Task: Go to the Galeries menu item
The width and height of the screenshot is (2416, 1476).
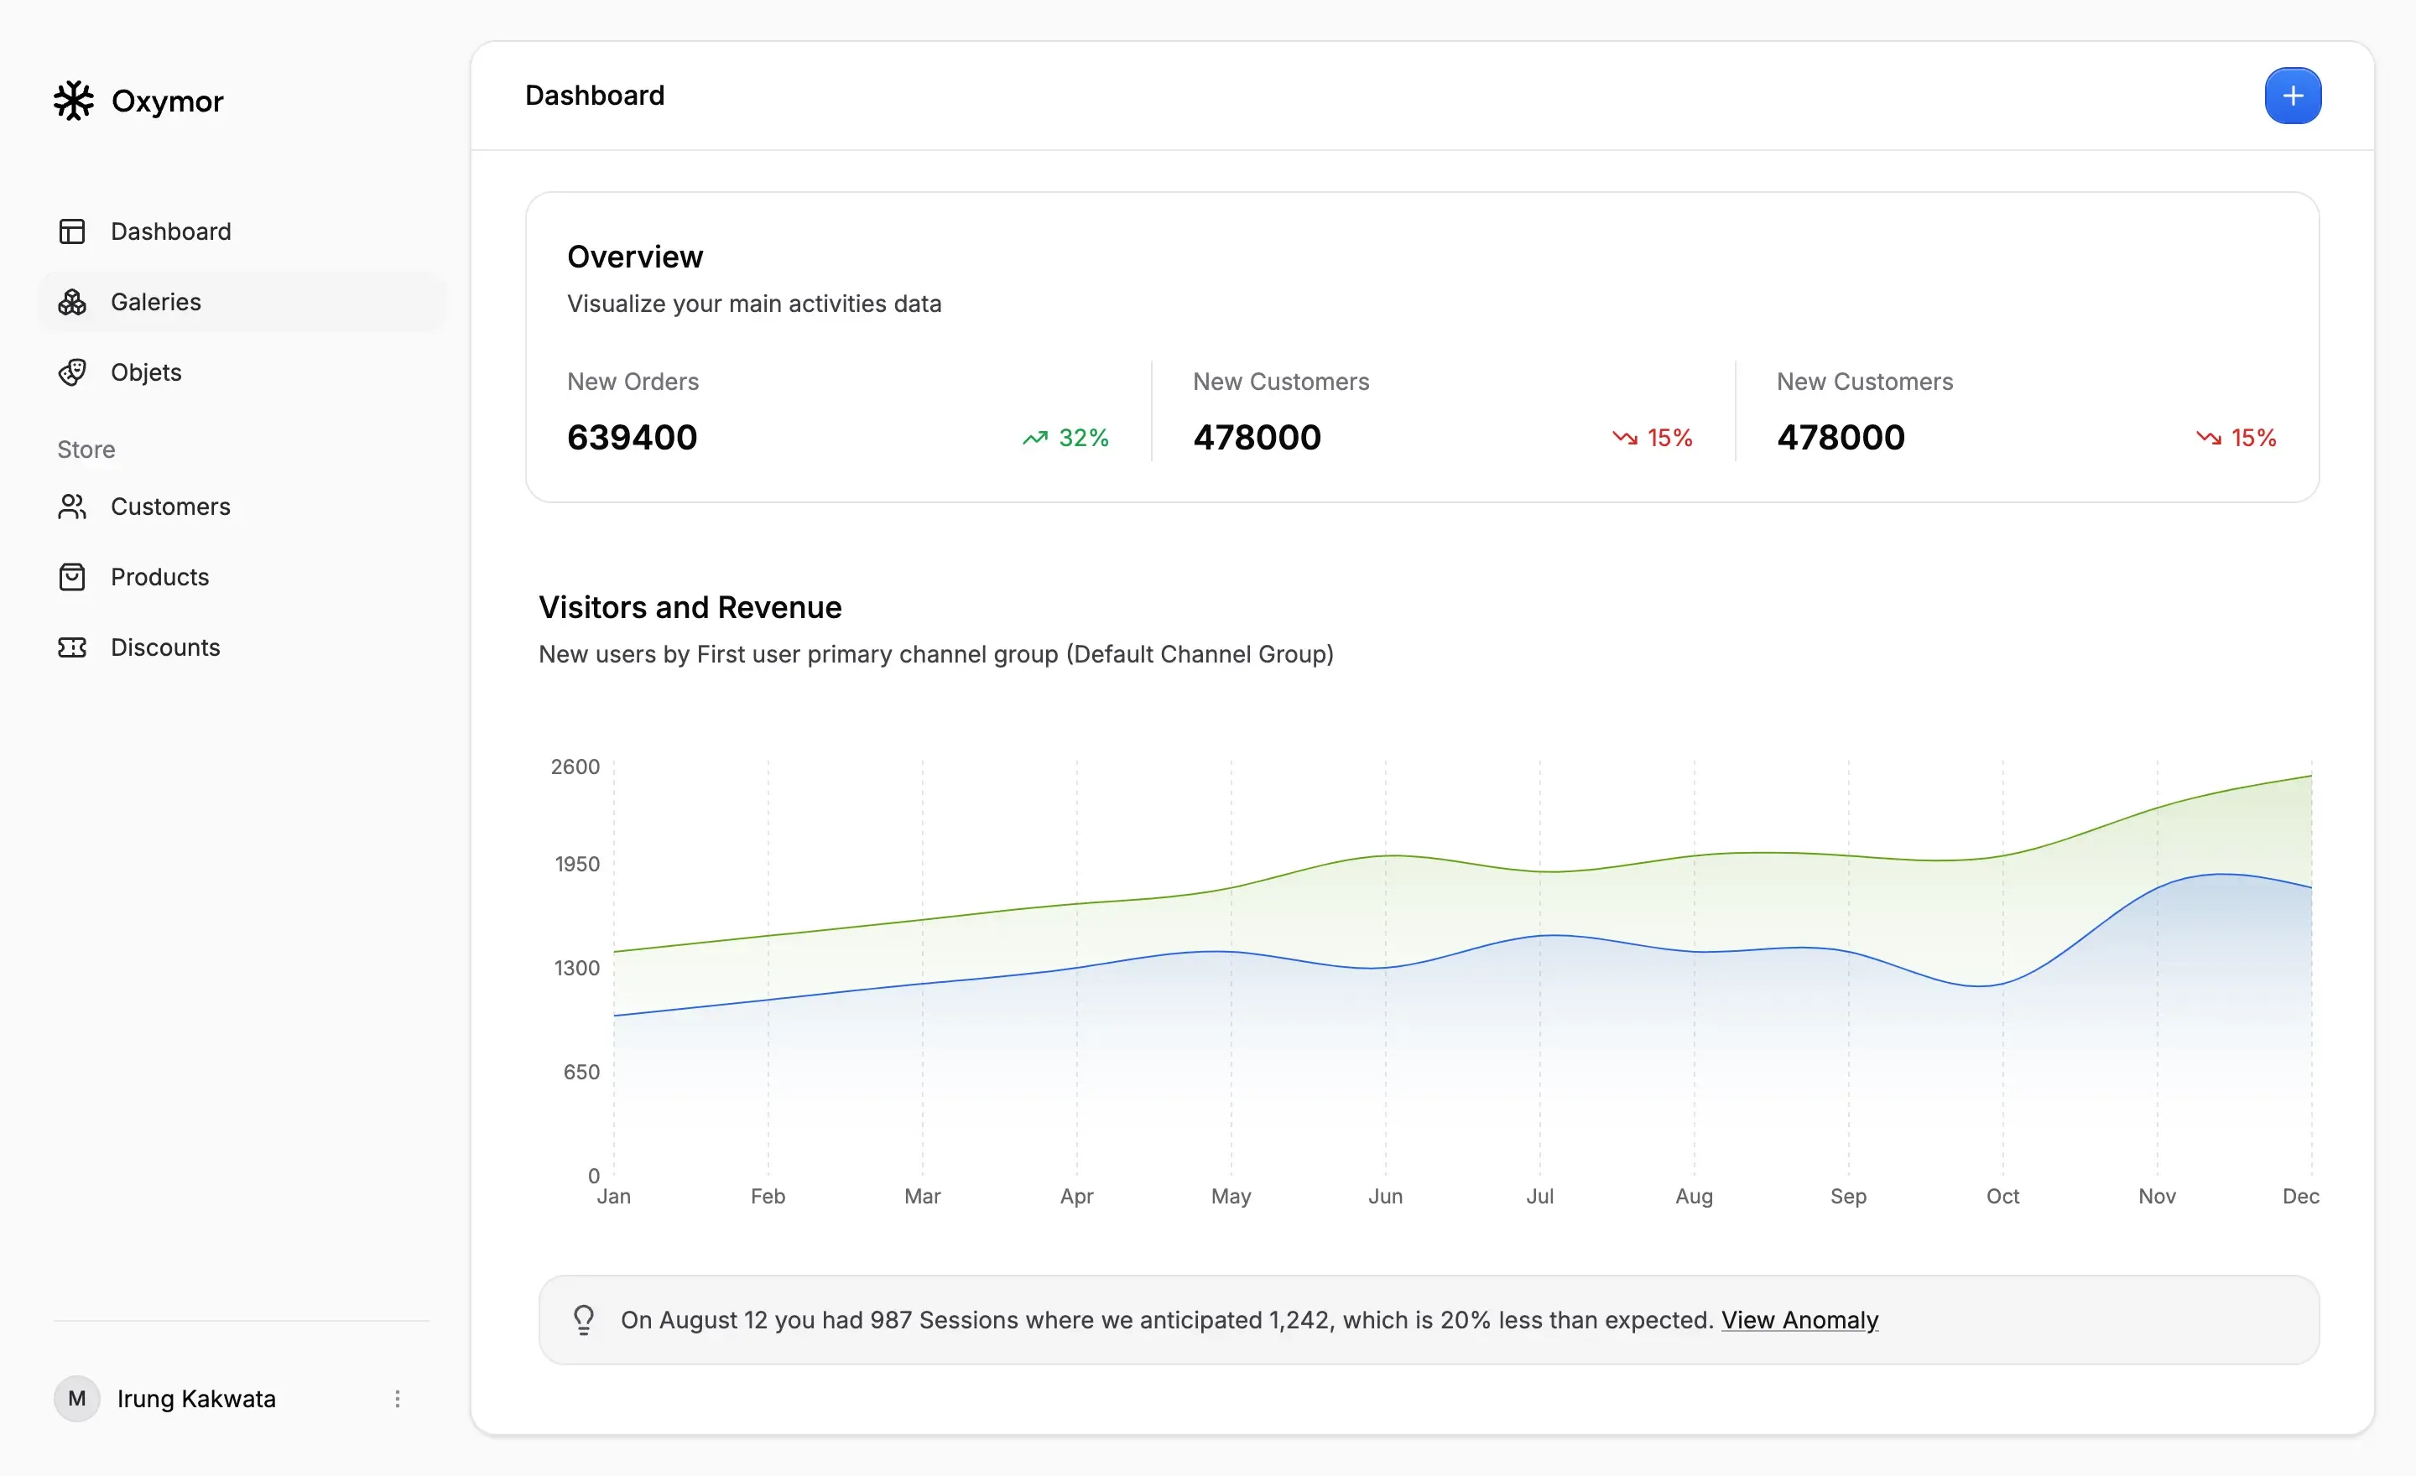Action: coord(156,302)
